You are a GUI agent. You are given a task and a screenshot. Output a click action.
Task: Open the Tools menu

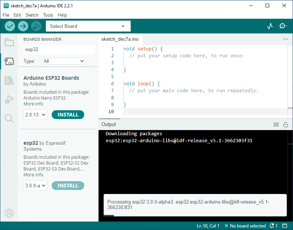48,15
